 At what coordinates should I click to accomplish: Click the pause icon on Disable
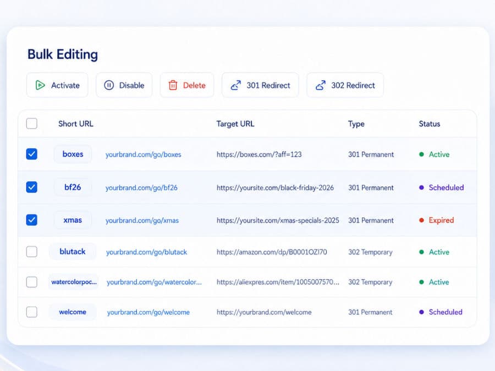coord(109,85)
